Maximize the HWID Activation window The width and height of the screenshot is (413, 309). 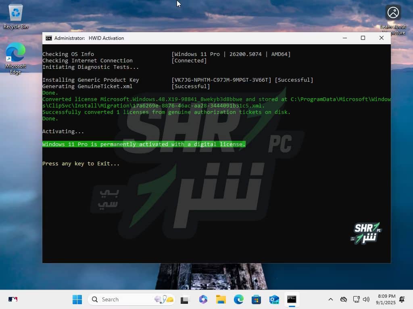tap(363, 38)
